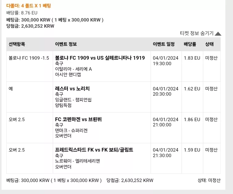Select the 1.86 EU odds cell
The height and width of the screenshot is (194, 233).
192,120
